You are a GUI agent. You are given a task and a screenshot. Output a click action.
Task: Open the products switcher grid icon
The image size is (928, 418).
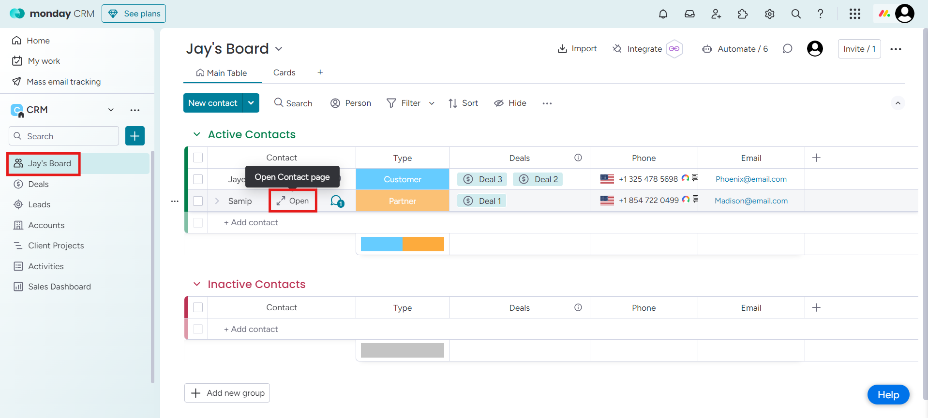(x=855, y=14)
